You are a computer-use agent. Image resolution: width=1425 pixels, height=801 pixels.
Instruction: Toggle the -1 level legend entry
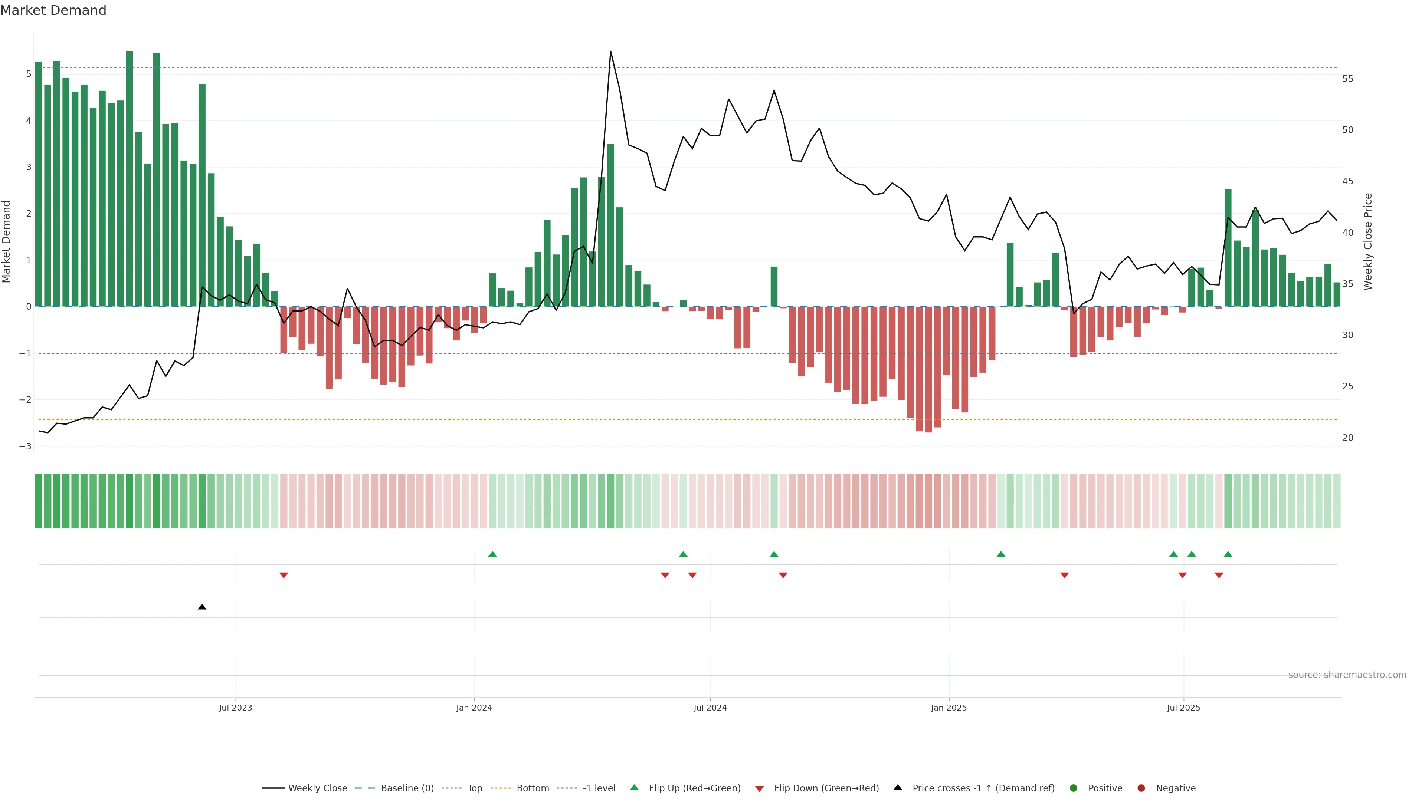pos(599,788)
